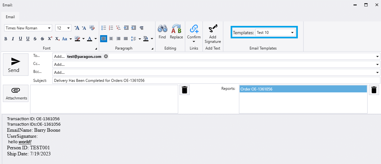381x164 pixels.
Task: Open the Confirm links menu
Action: (x=194, y=34)
